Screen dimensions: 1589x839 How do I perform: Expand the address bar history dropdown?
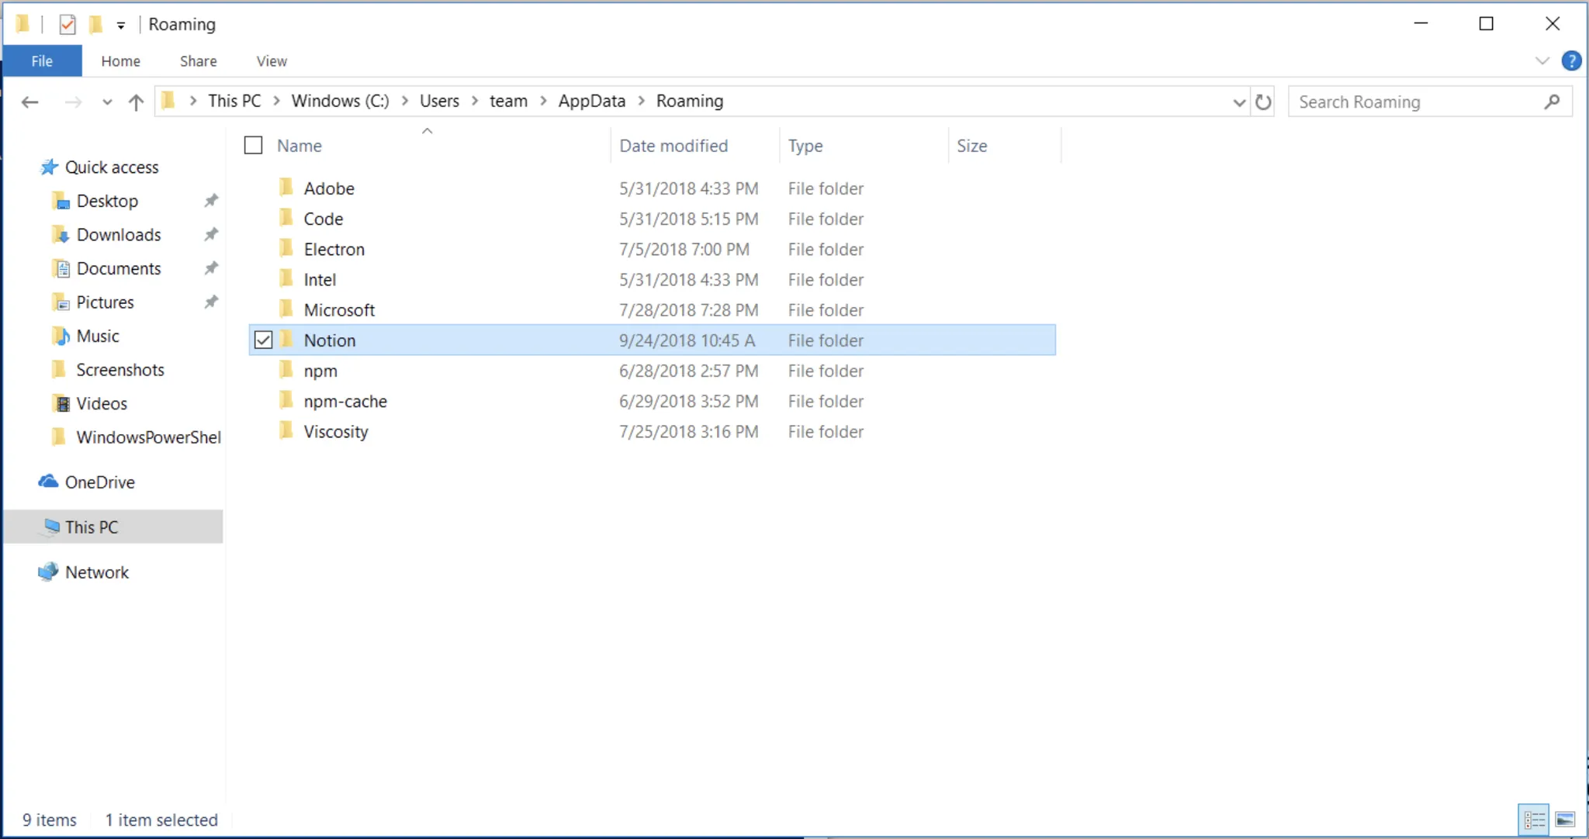1239,102
